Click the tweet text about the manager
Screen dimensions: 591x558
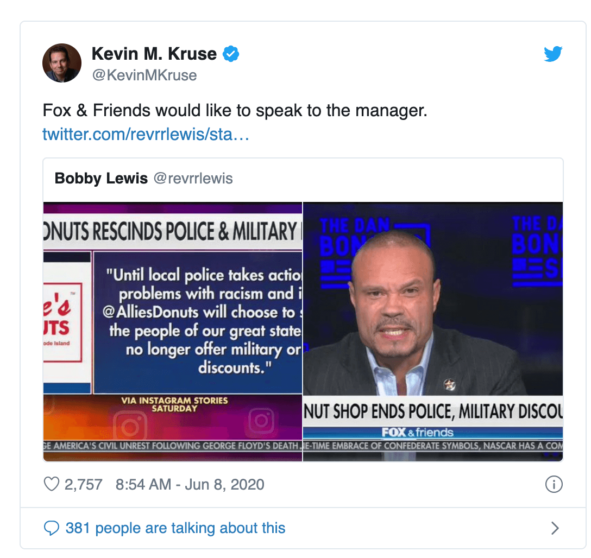pyautogui.click(x=235, y=111)
